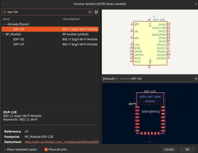Click the ESP-12E symbol preview
This screenshot has height=153, width=198.
(150, 42)
